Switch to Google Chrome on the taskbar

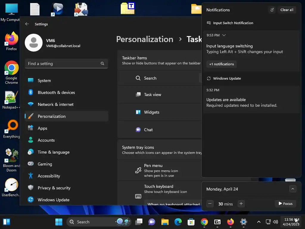coord(204,222)
